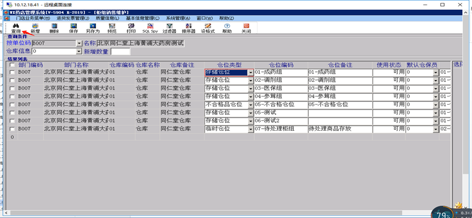Check the row checkbox for 04-参茸组
472x218 pixels.
[x=12, y=96]
